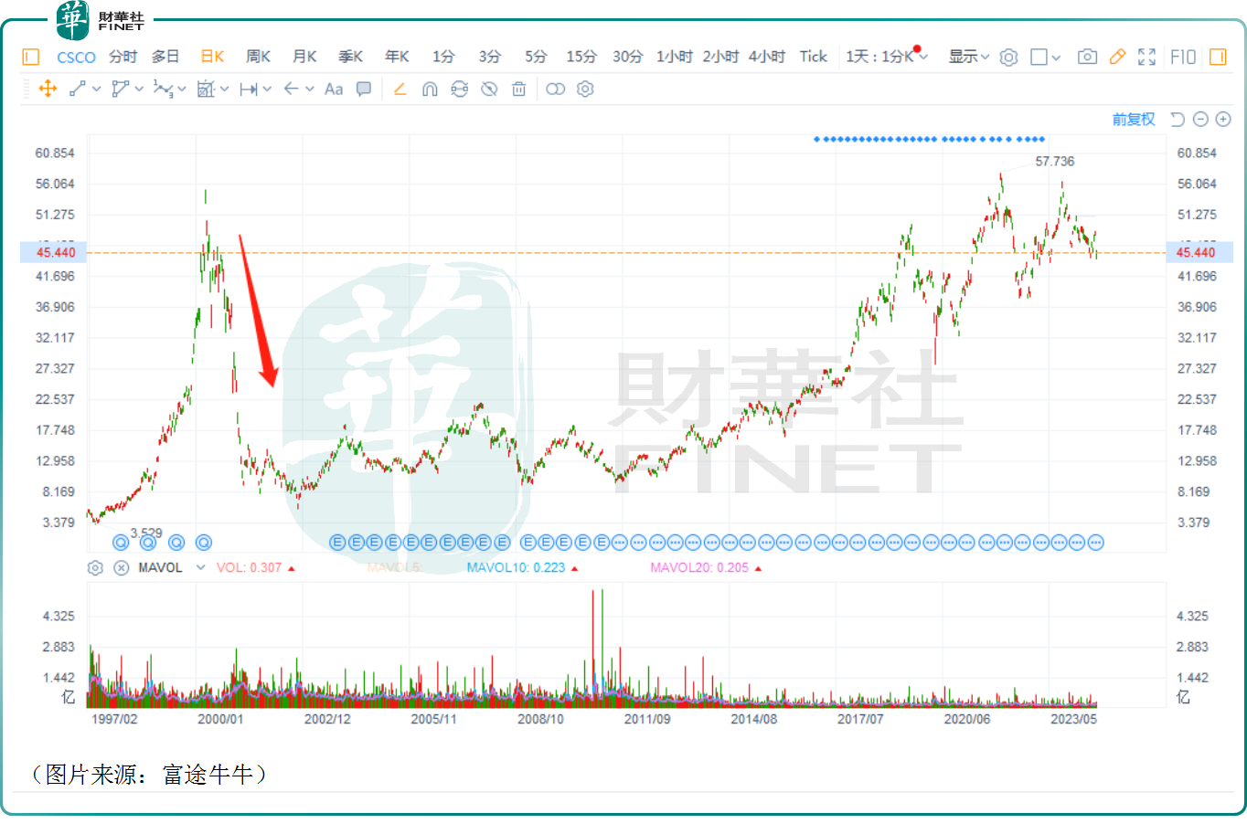Select the Tick chart tab

(813, 57)
